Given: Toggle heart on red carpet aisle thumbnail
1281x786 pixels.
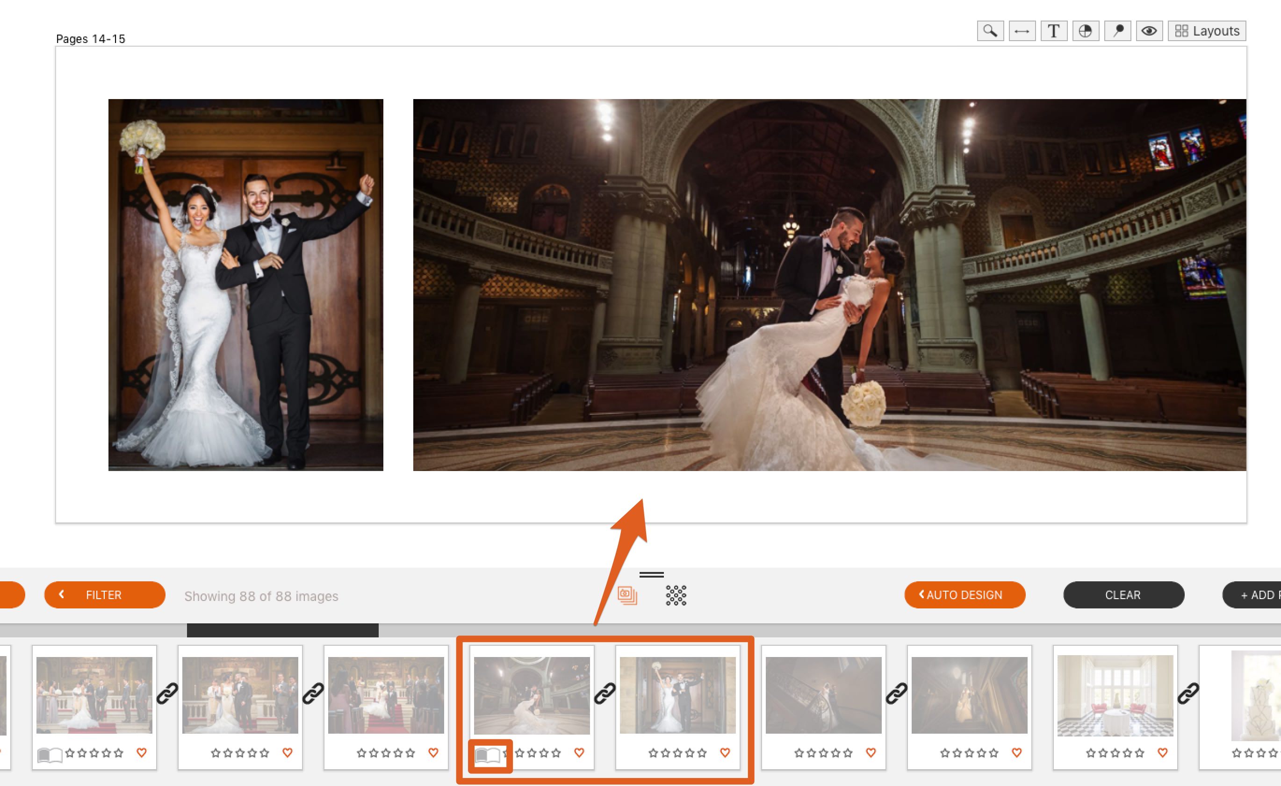Looking at the screenshot, I should pos(433,752).
